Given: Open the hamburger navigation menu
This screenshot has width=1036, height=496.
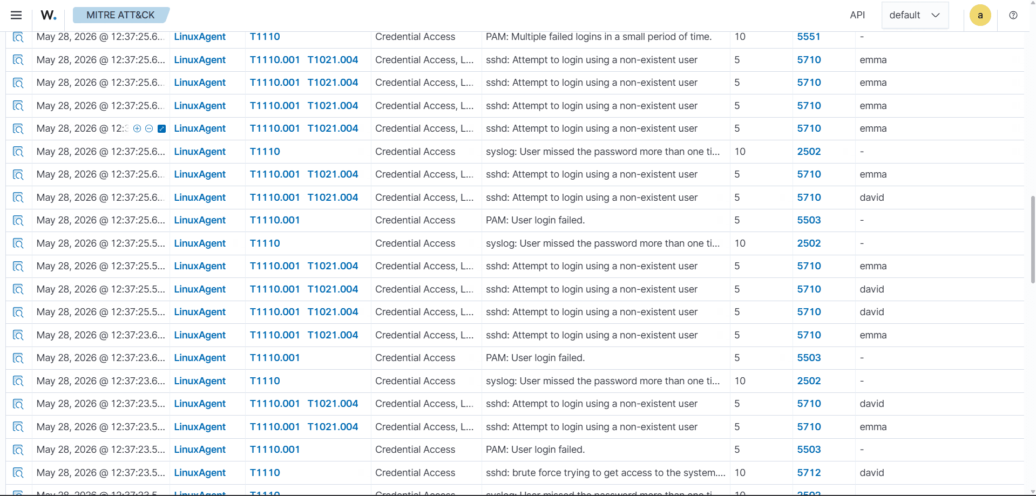Looking at the screenshot, I should point(16,15).
